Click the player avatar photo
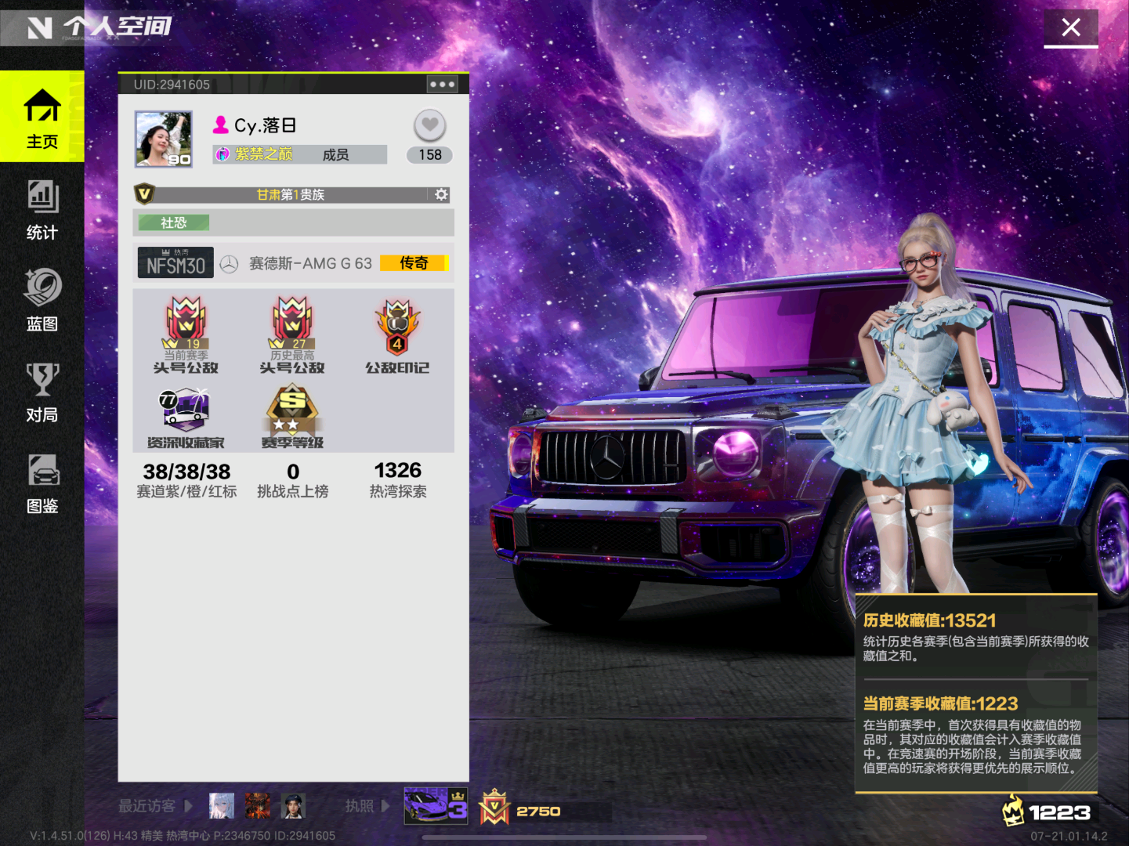This screenshot has width=1129, height=846. pyautogui.click(x=164, y=139)
